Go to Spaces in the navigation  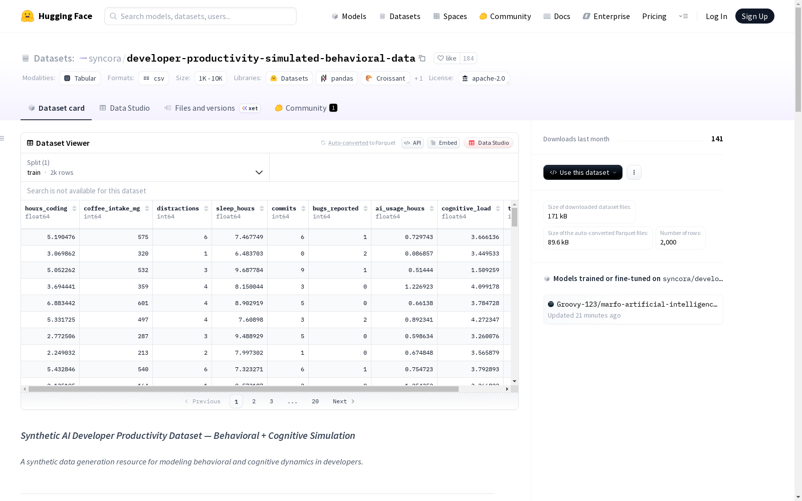tap(450, 16)
